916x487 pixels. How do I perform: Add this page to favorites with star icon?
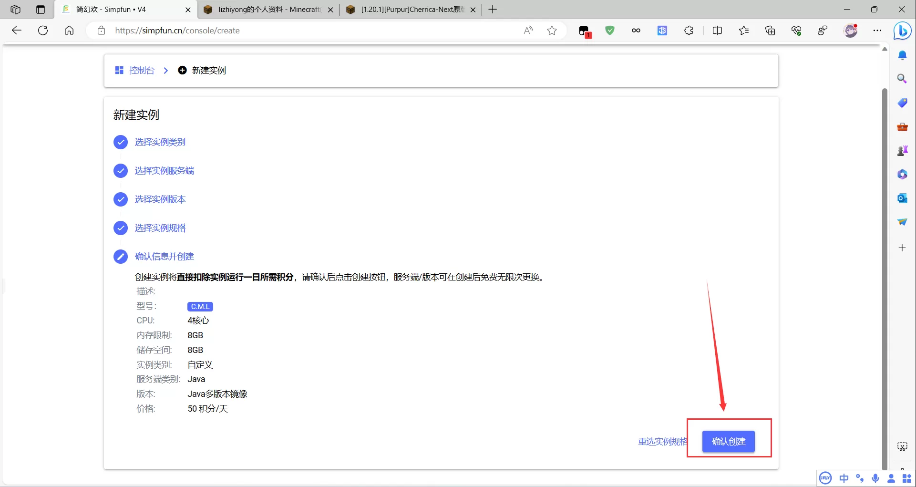coord(552,31)
